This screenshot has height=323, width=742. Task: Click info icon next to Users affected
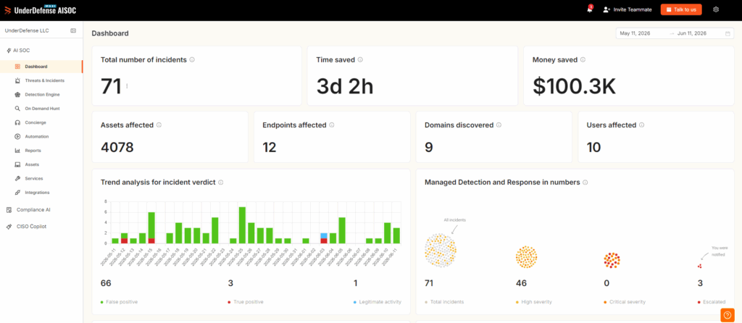[x=642, y=125]
